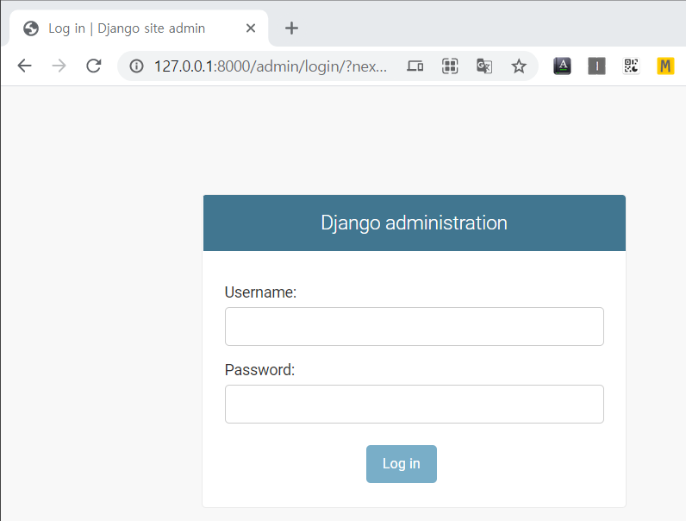Click the 'Django administration' header title
The image size is (686, 521).
(414, 223)
